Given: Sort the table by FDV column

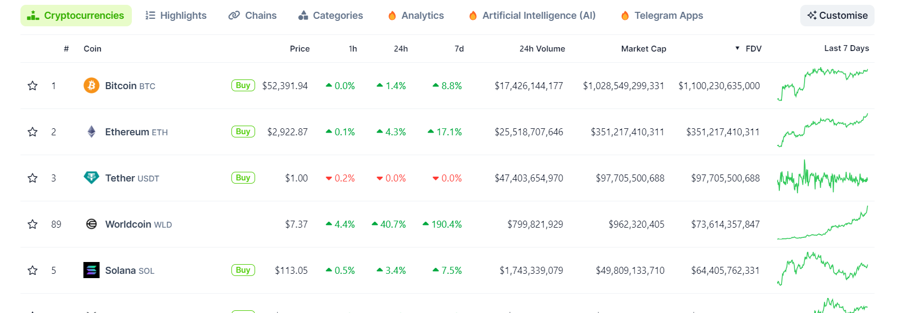Looking at the screenshot, I should point(753,49).
